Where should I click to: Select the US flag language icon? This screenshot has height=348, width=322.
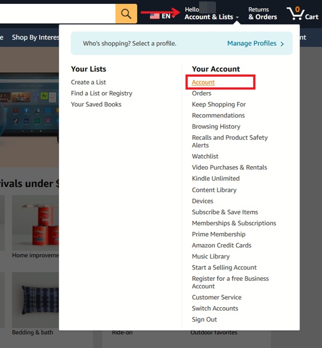click(x=155, y=16)
